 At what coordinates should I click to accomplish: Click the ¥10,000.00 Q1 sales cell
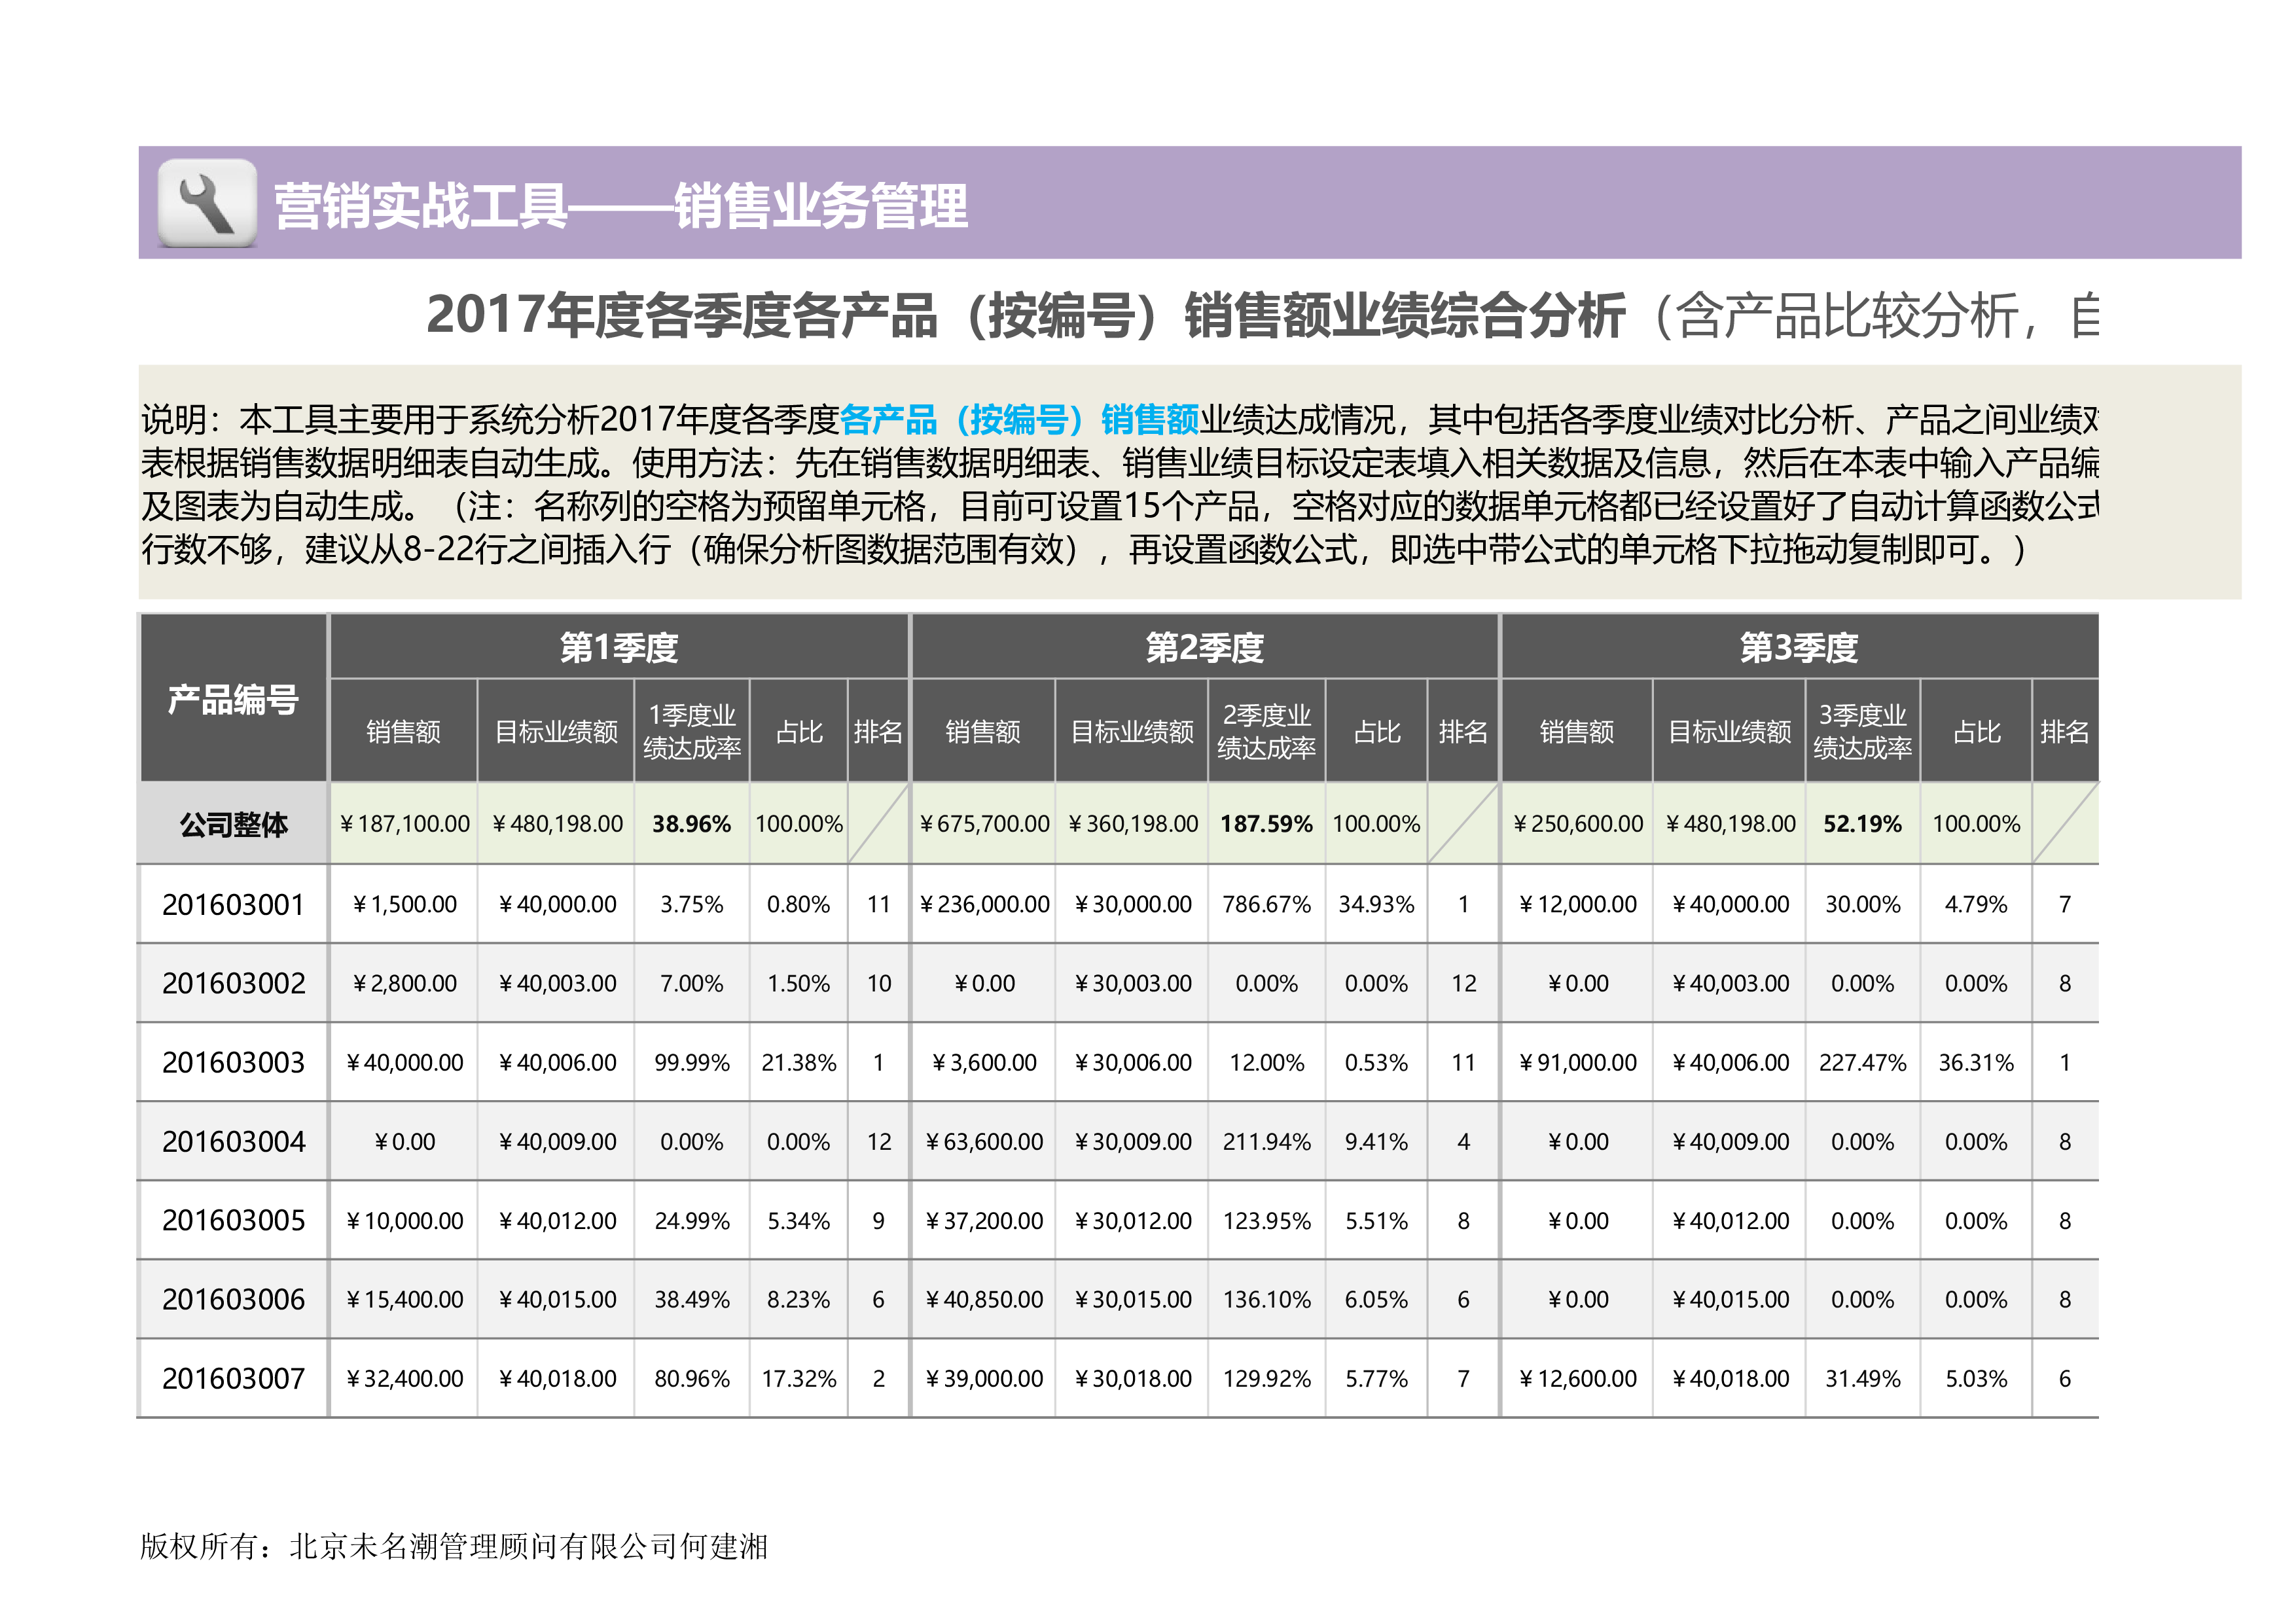(x=404, y=1221)
